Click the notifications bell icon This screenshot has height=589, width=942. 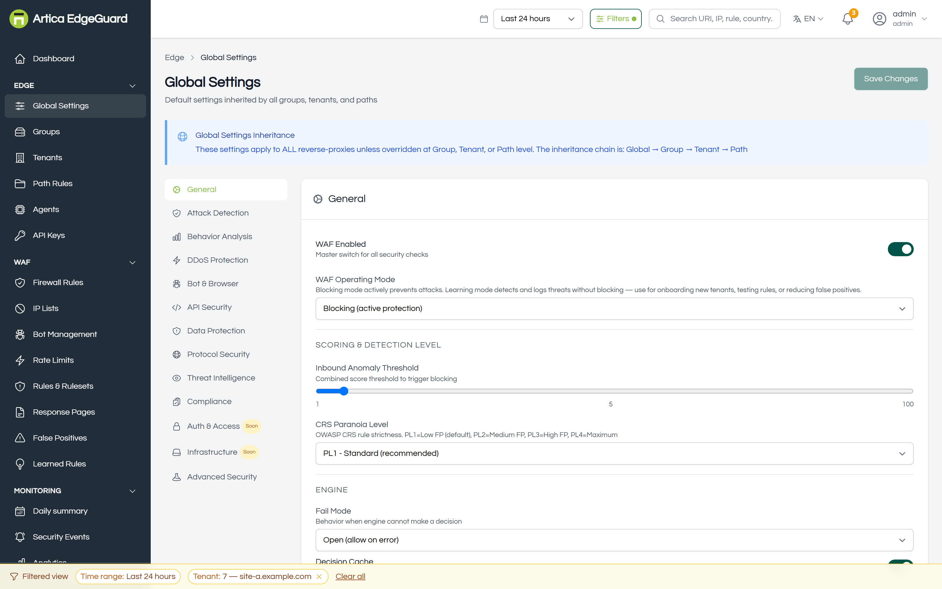tap(848, 19)
